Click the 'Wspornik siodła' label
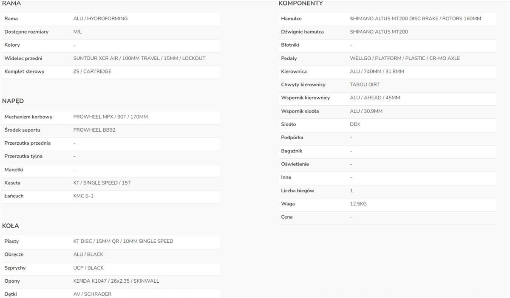 point(300,111)
